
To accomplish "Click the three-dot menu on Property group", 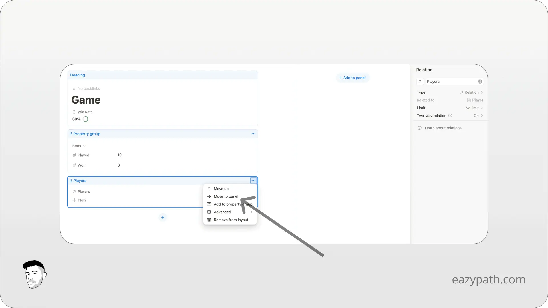I will pos(253,133).
